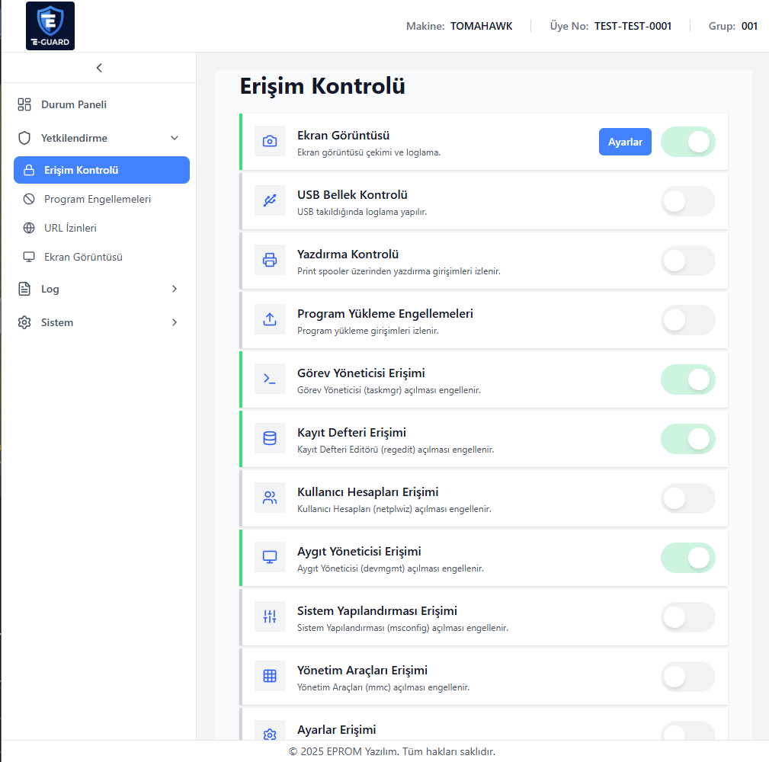Screen dimensions: 769x762
Task: Turn off the Aygıt Yöneticisi Erişimi switch
Action: click(687, 558)
